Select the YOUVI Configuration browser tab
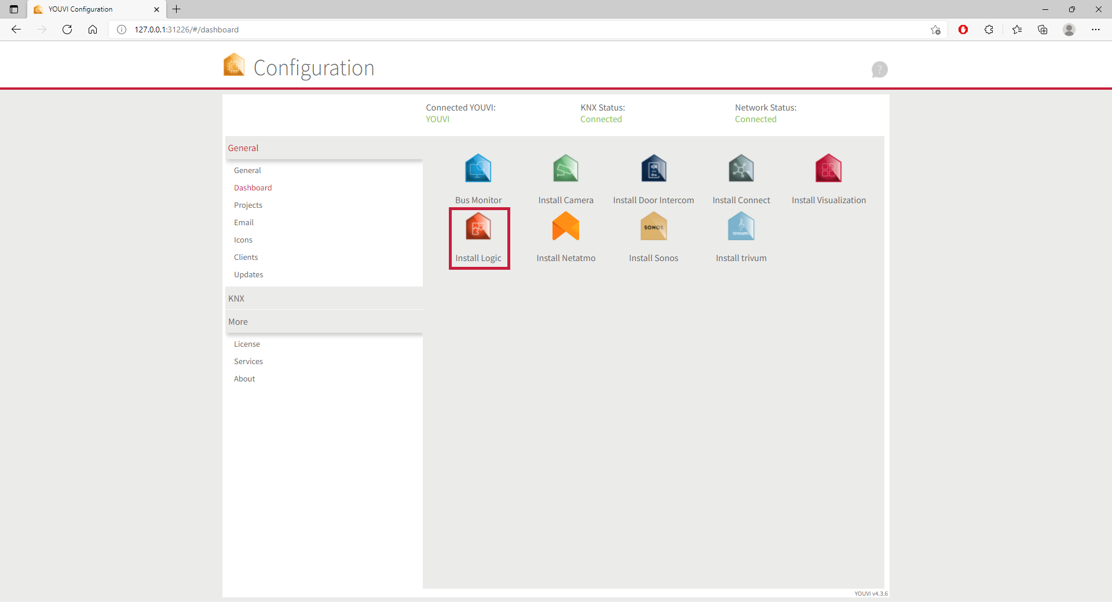The height and width of the screenshot is (602, 1112). (96, 9)
